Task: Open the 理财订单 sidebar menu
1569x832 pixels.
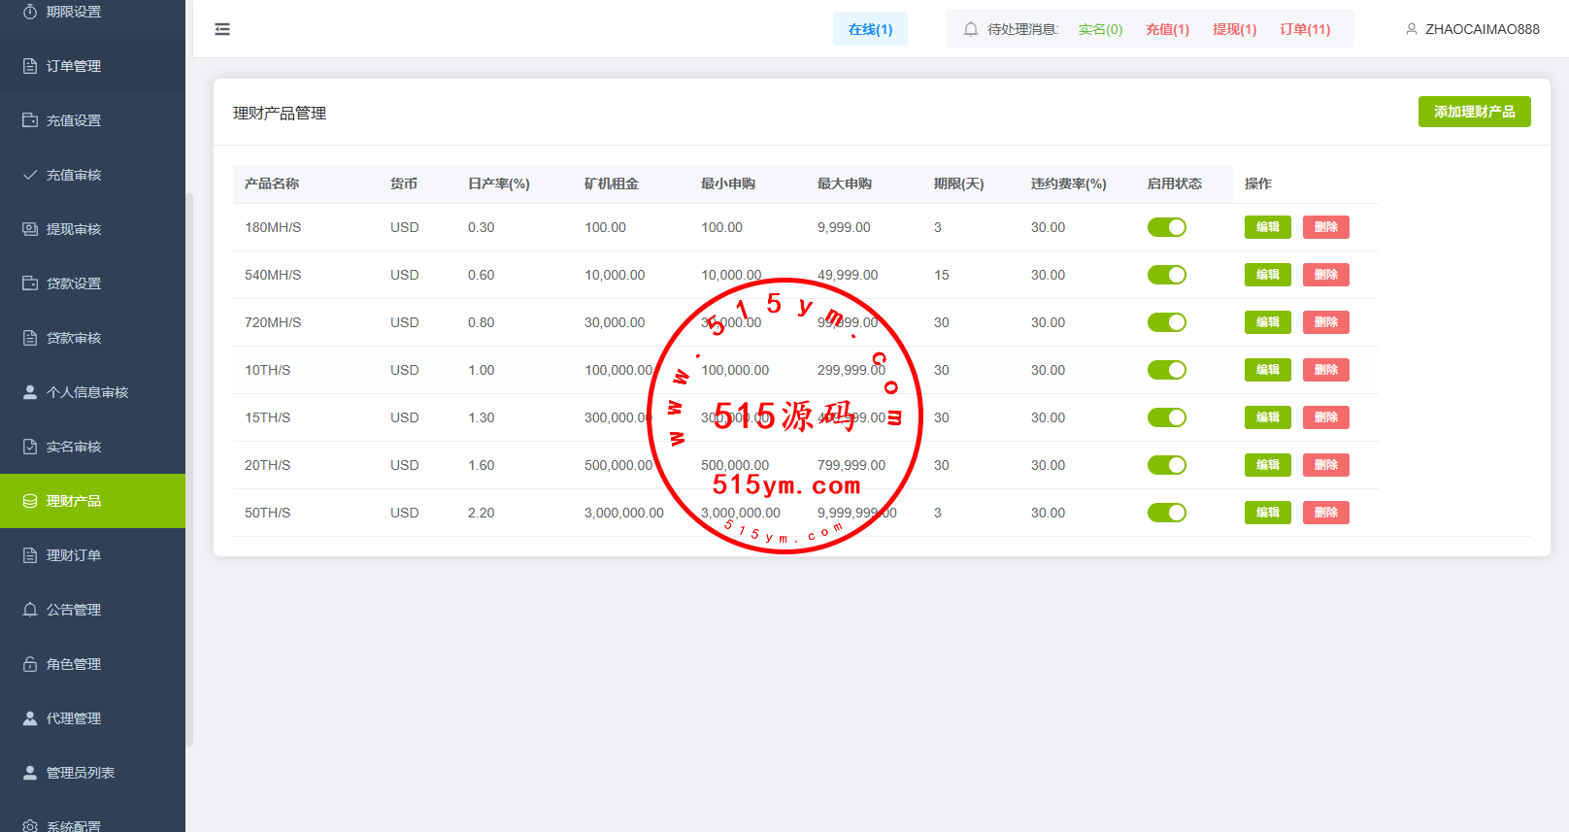Action: point(74,555)
